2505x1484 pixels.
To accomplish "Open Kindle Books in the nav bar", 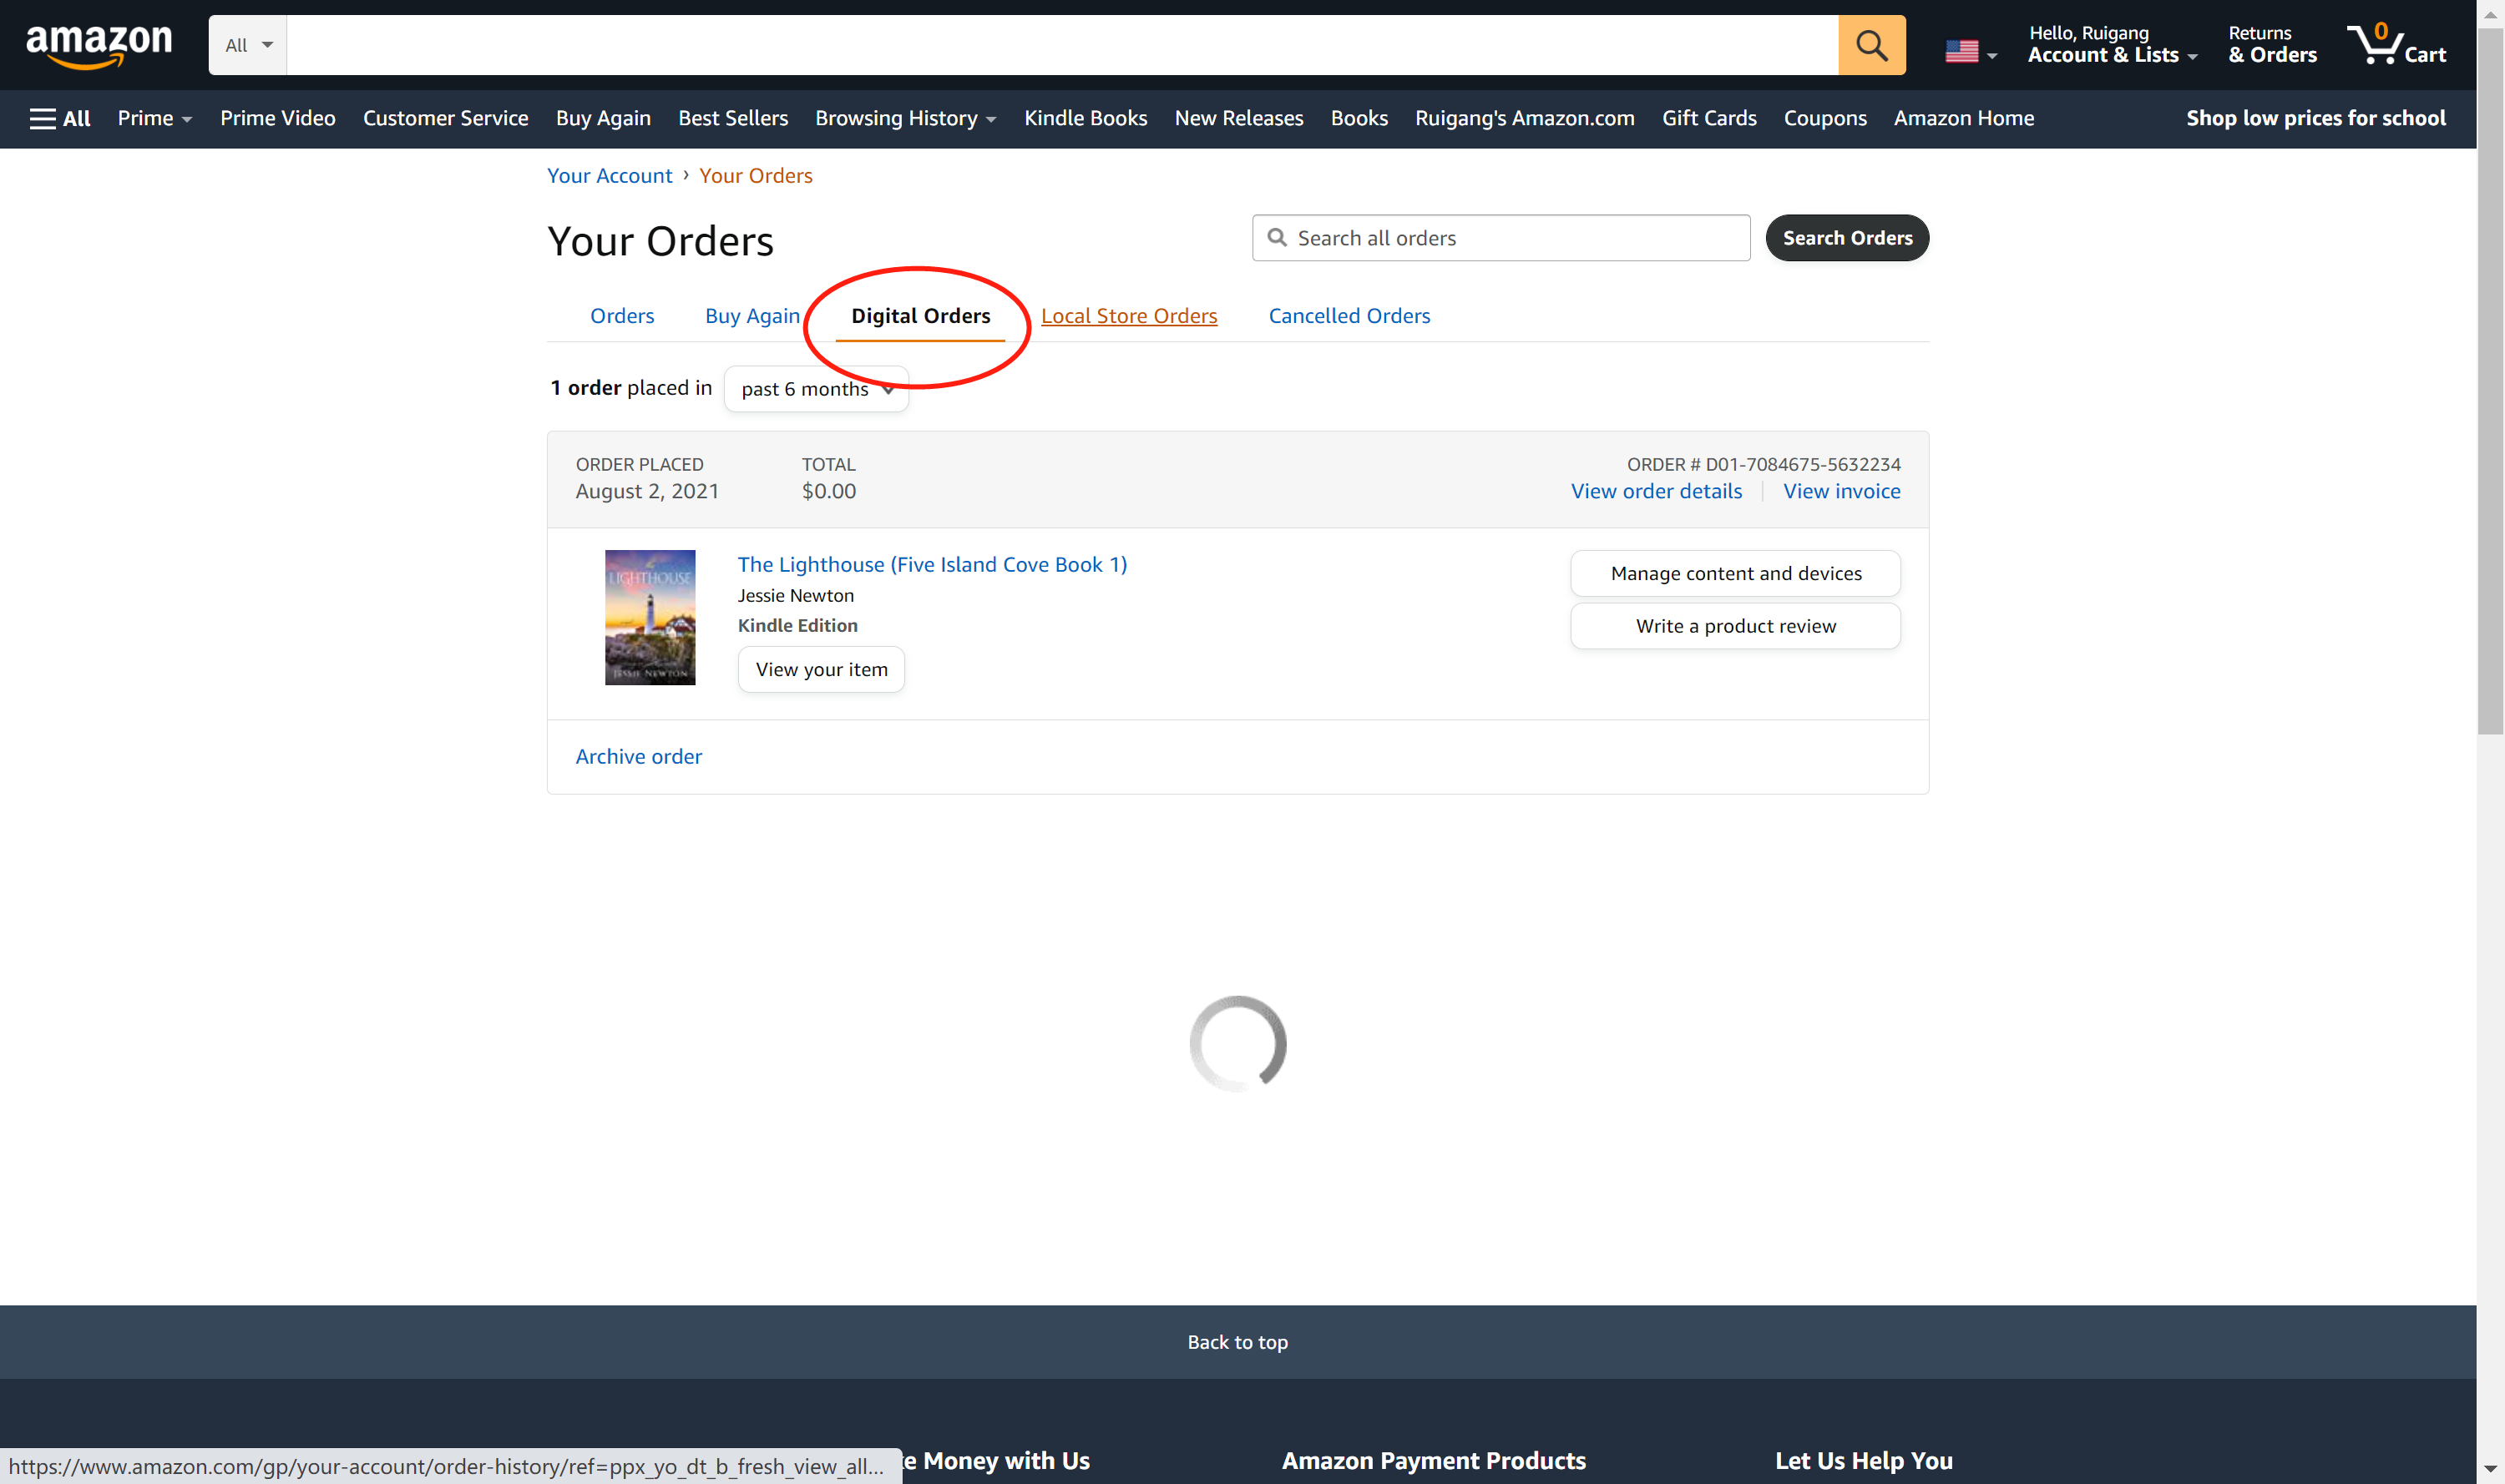I will [x=1085, y=119].
